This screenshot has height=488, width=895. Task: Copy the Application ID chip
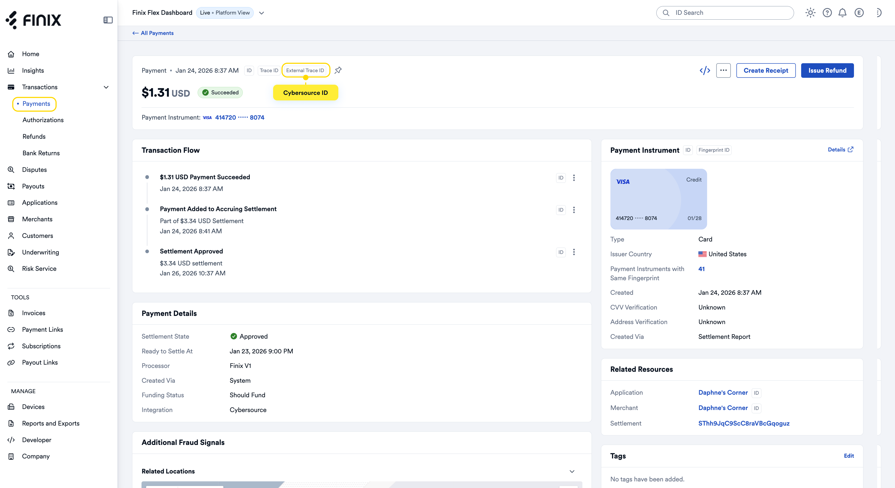pyautogui.click(x=756, y=393)
